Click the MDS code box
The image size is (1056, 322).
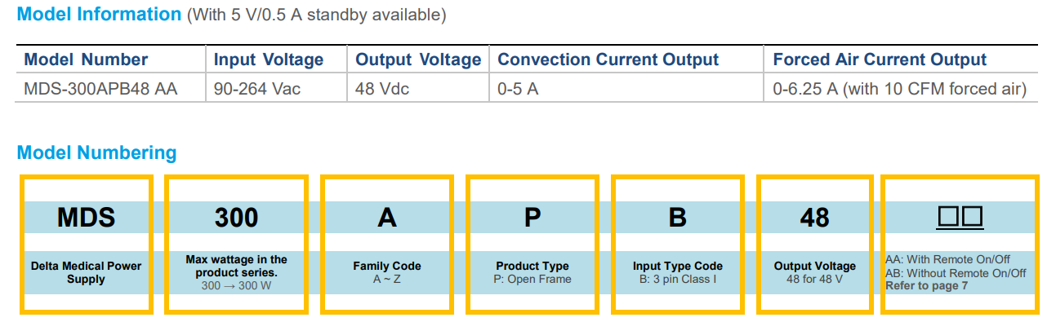(x=87, y=244)
